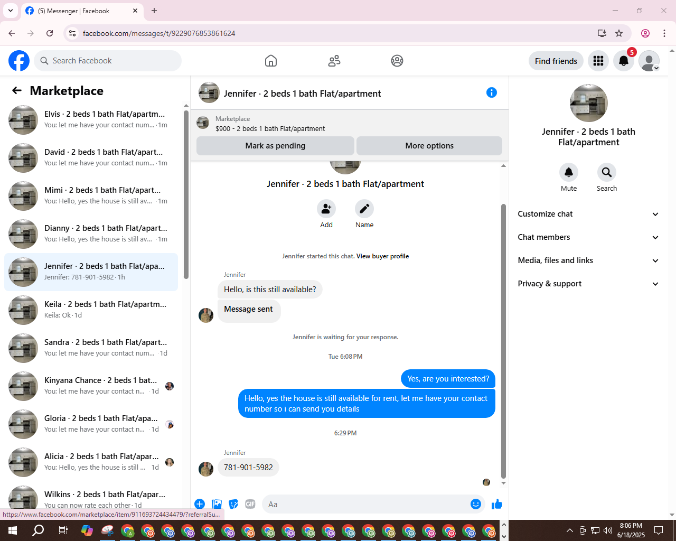676x541 pixels.
Task: Open the apps grid menu icon
Action: pyautogui.click(x=598, y=61)
